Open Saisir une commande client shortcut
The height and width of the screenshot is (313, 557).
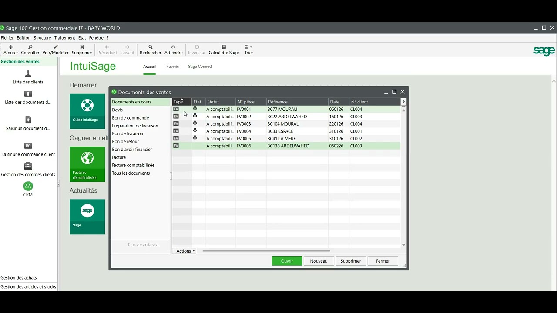pyautogui.click(x=28, y=150)
